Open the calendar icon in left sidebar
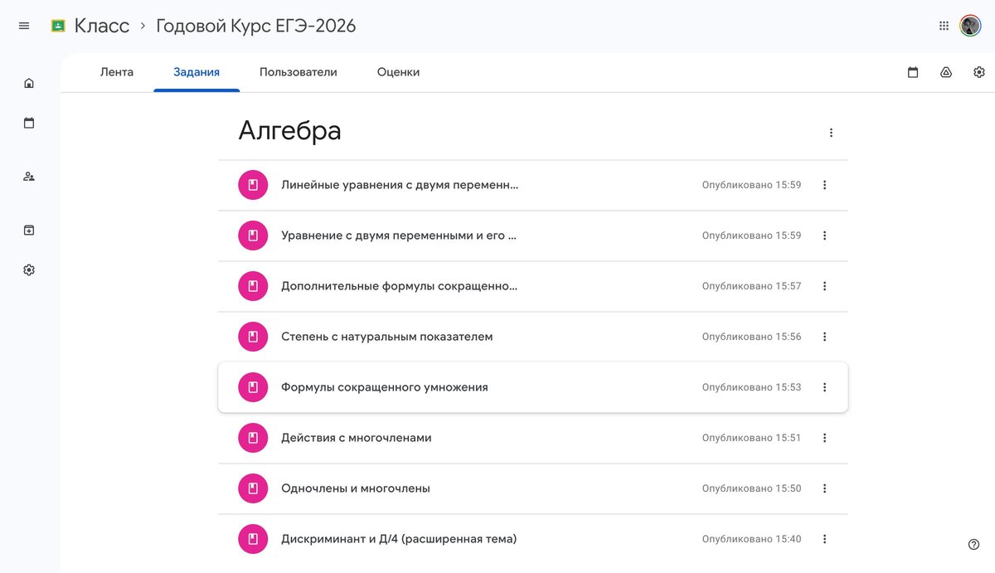Image resolution: width=995 pixels, height=573 pixels. [29, 124]
